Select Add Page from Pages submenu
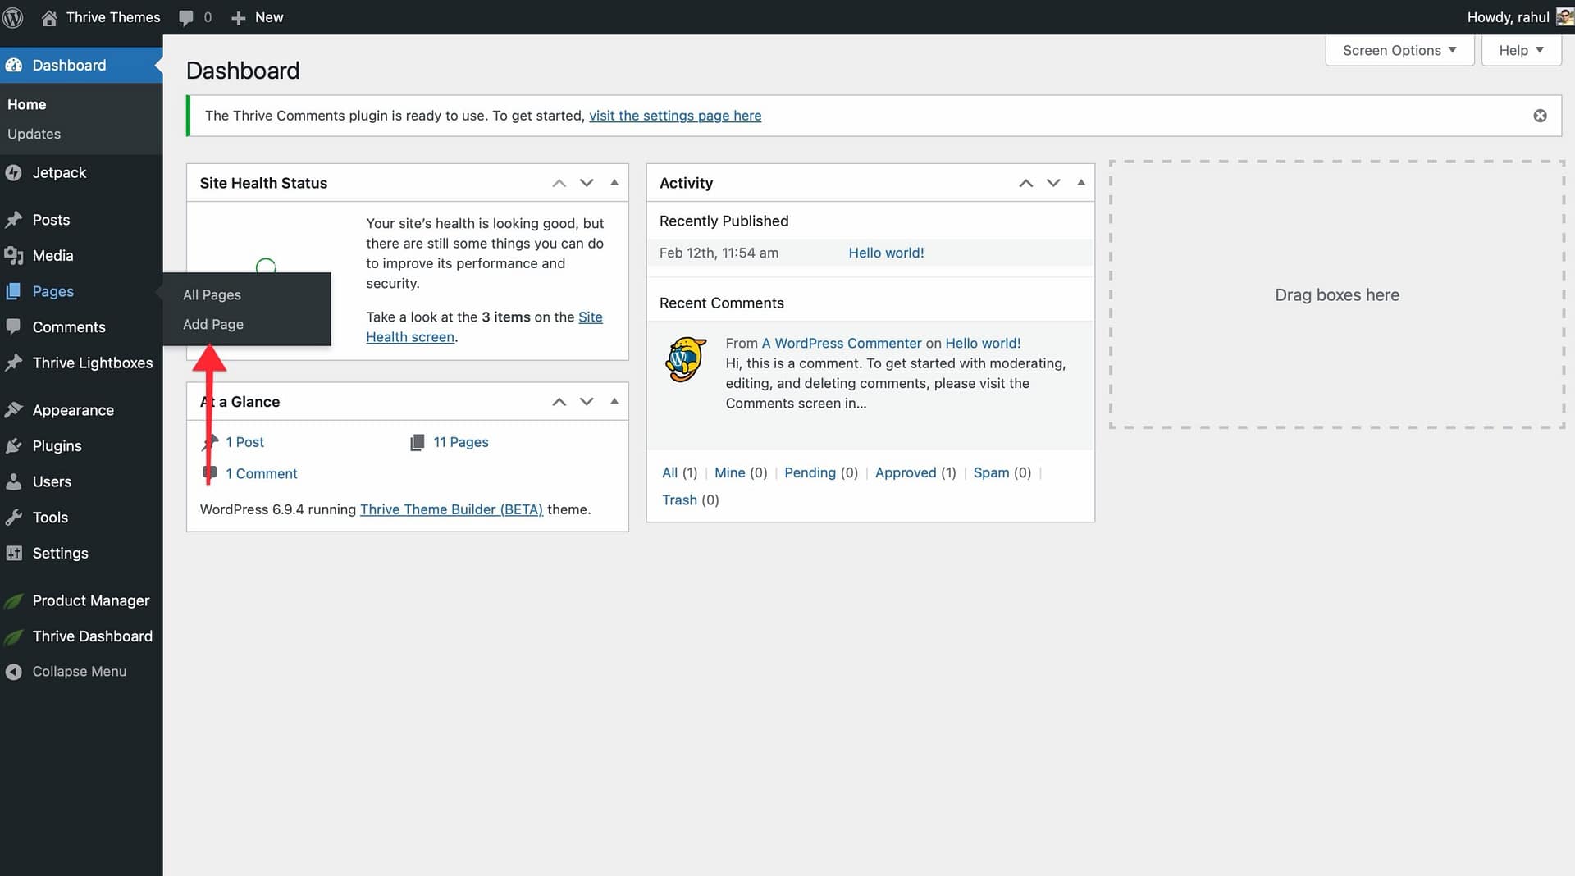The image size is (1575, 876). coord(213,324)
